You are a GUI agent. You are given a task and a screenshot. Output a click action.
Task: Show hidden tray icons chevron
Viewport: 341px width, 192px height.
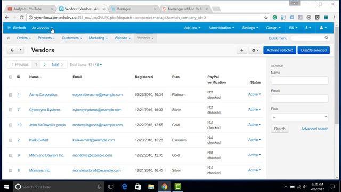pos(286,187)
